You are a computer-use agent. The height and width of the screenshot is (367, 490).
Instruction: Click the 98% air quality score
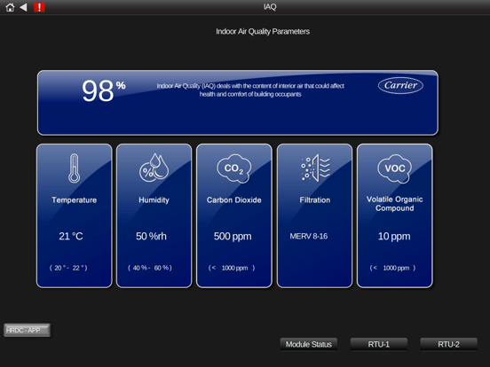104,90
